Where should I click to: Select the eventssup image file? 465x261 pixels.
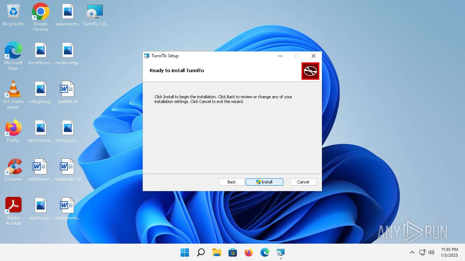point(40,209)
